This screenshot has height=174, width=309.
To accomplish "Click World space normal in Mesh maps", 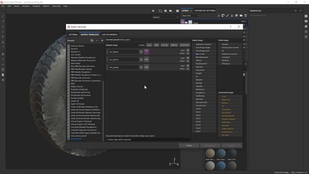I will click(230, 47).
